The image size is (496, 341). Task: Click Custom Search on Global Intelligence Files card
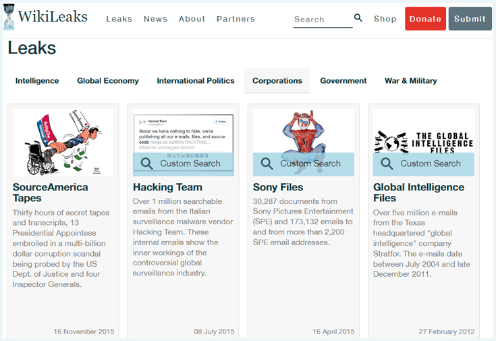424,164
